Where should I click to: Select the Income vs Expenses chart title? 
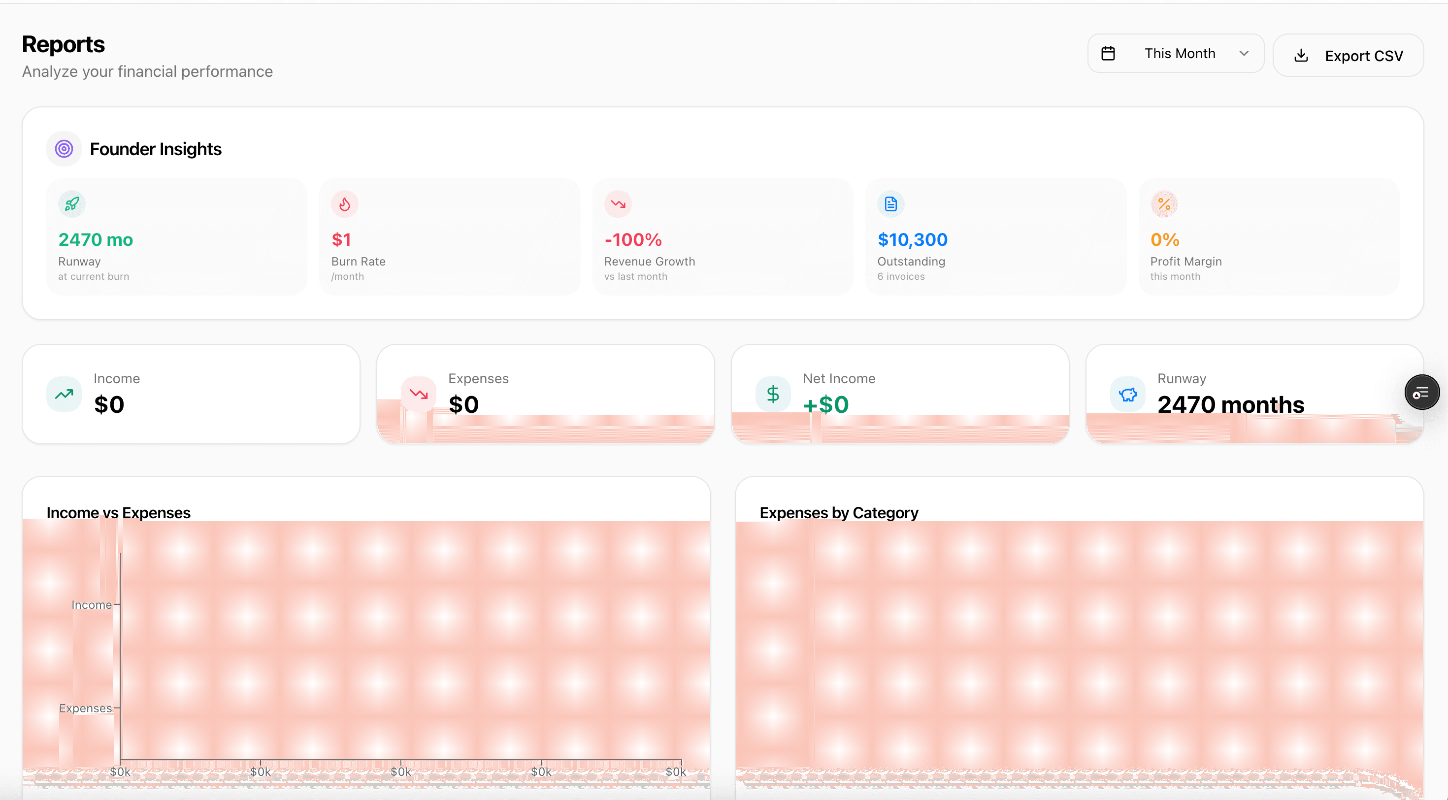(x=119, y=512)
